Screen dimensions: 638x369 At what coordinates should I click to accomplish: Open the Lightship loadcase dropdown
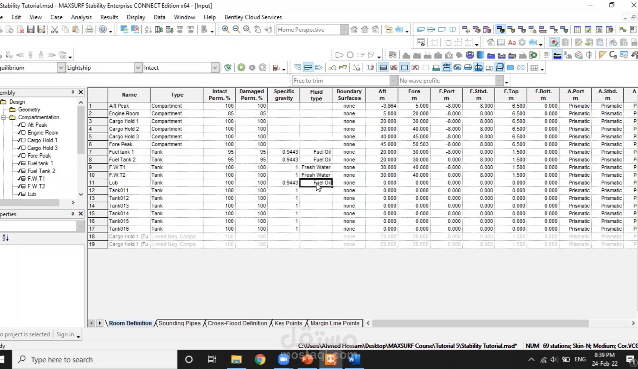[x=138, y=68]
